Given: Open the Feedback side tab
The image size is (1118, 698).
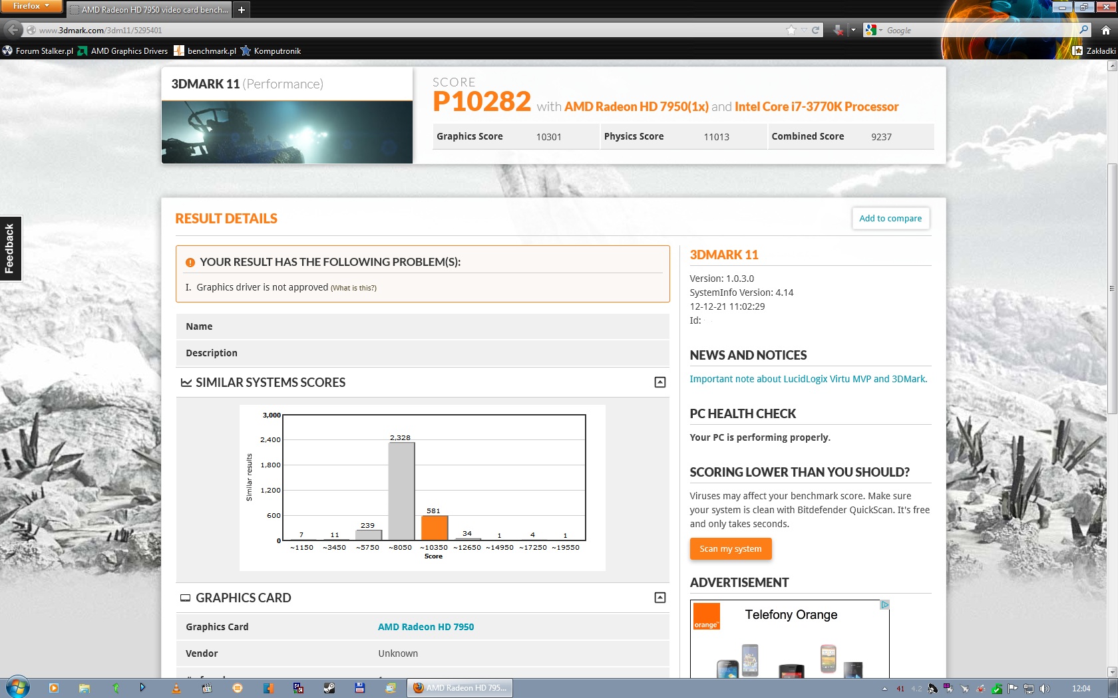Looking at the screenshot, I should click(11, 249).
